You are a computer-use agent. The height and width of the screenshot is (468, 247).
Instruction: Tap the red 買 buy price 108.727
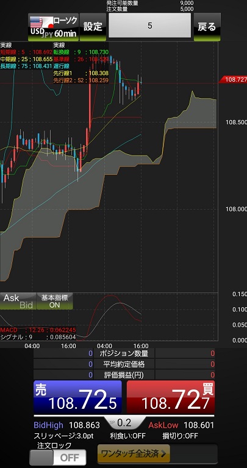pyautogui.click(x=171, y=397)
